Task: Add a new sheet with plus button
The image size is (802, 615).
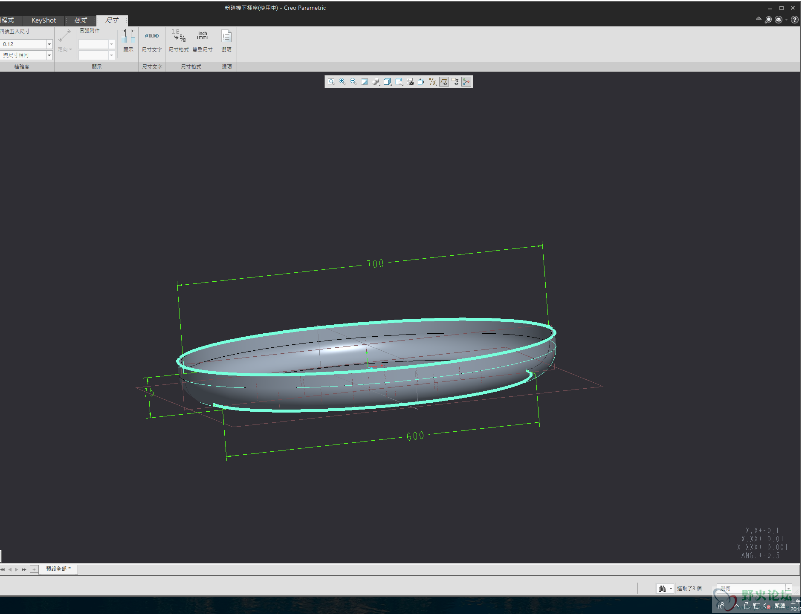Action: pos(34,569)
